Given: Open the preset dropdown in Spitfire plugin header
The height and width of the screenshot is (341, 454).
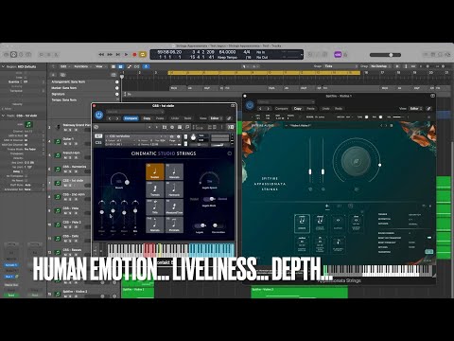Looking at the screenshot, I should pos(286,101).
